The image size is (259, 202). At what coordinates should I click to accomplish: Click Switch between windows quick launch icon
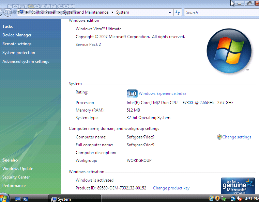(x=26, y=199)
